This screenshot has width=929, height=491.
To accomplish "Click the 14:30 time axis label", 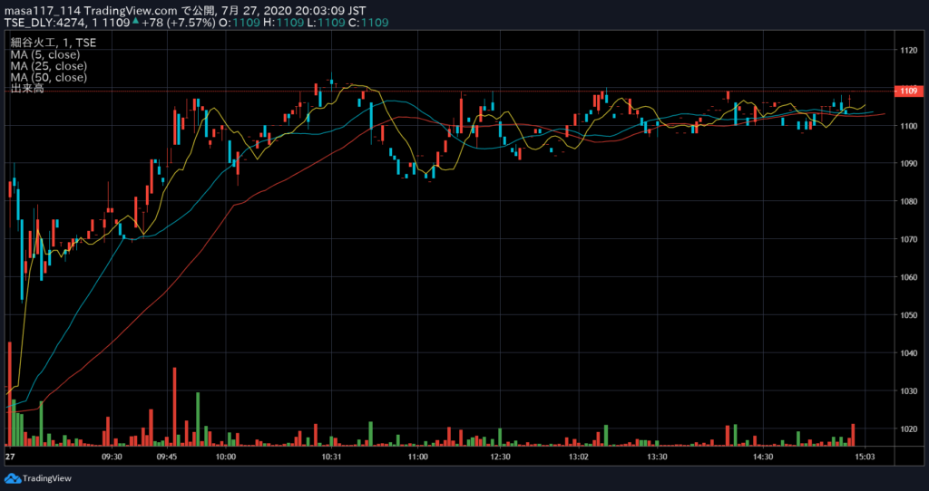I will pyautogui.click(x=763, y=457).
